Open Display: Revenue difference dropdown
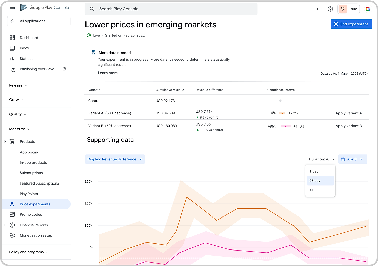Viewport: 379px width, 267px height. pyautogui.click(x=115, y=159)
